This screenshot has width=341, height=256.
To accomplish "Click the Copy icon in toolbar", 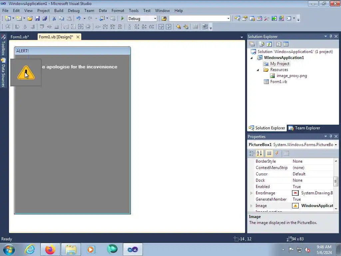I will click(62, 19).
